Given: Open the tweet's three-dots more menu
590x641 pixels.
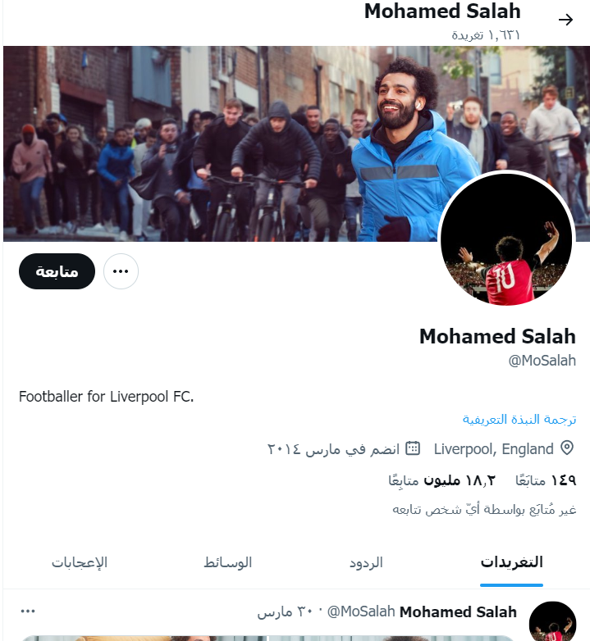Looking at the screenshot, I should pos(28,611).
